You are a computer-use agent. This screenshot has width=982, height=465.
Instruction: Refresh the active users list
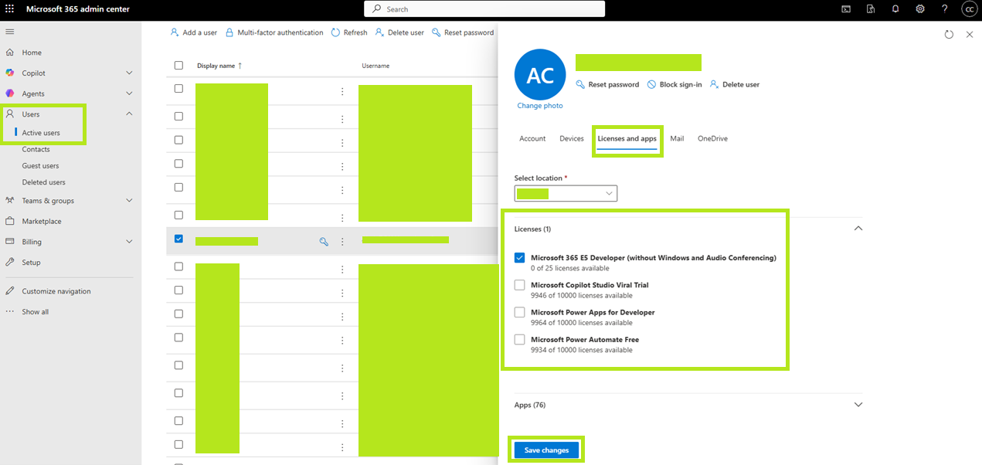(349, 32)
